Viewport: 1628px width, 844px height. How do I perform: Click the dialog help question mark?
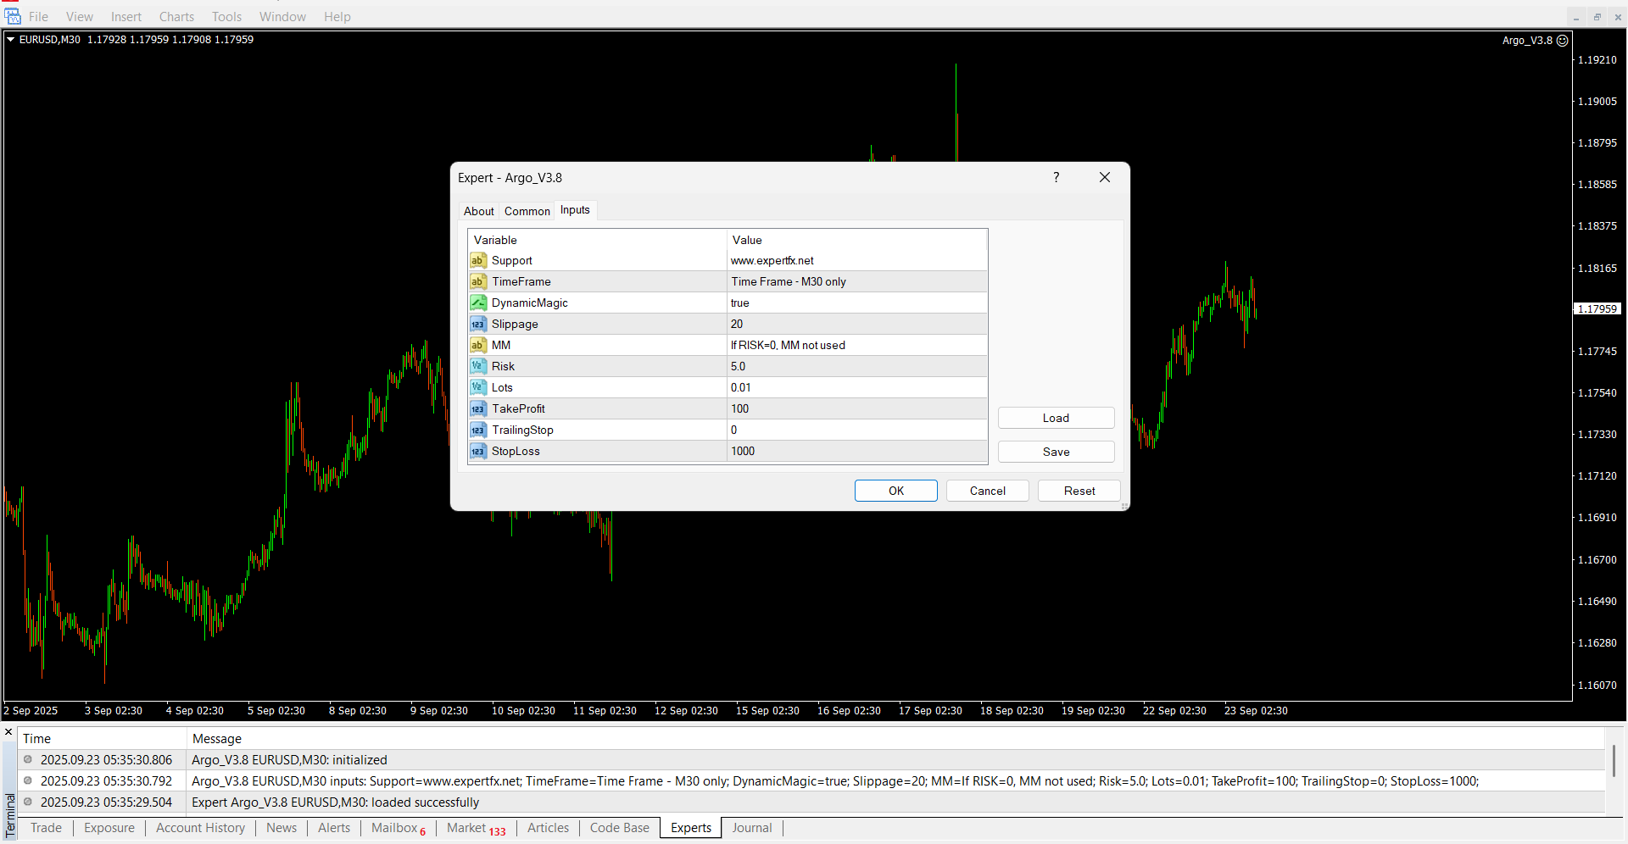click(1056, 177)
